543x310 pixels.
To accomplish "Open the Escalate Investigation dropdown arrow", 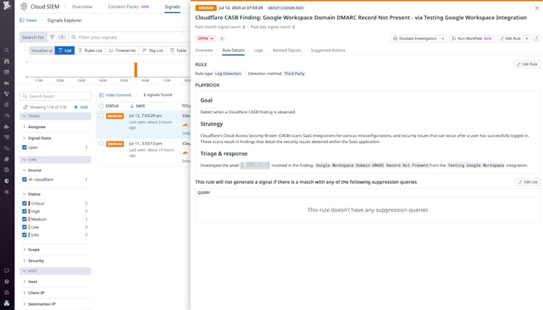I will point(443,38).
